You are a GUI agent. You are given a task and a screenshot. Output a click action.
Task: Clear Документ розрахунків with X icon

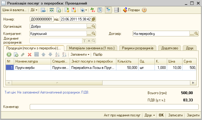click(89, 41)
